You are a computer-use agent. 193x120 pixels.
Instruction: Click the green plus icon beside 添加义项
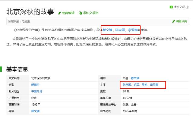tap(171, 7)
